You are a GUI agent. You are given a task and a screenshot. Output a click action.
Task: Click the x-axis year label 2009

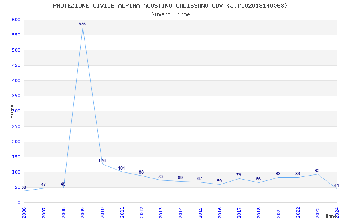click(x=83, y=212)
